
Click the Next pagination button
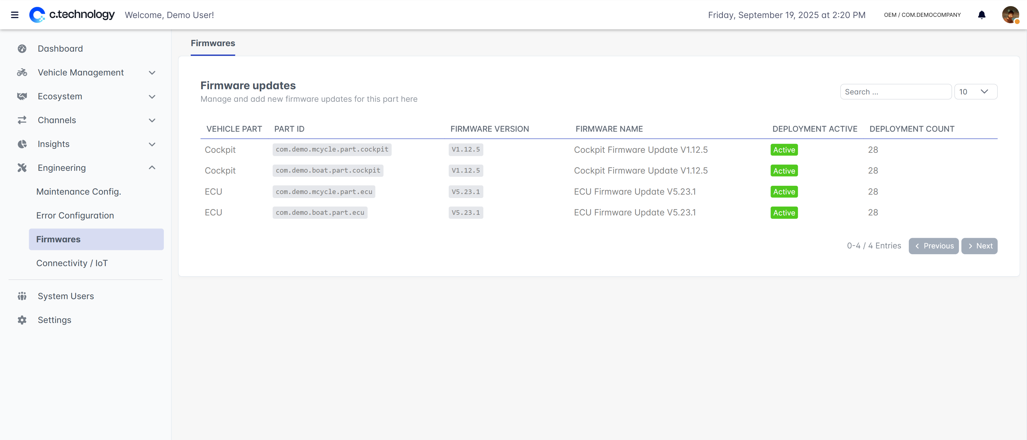tap(979, 246)
